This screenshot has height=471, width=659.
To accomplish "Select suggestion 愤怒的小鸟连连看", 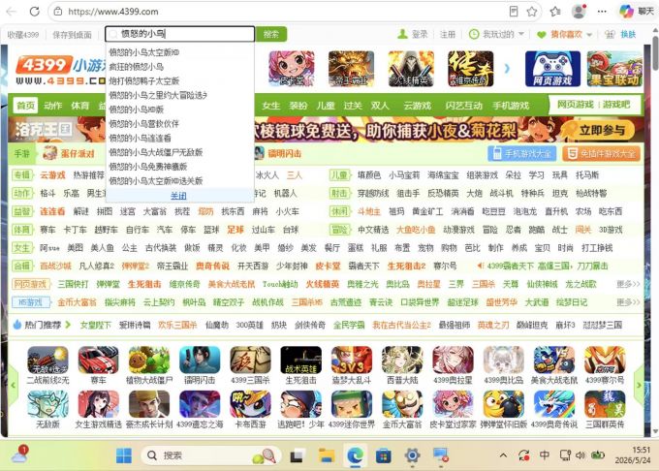I will click(x=140, y=138).
